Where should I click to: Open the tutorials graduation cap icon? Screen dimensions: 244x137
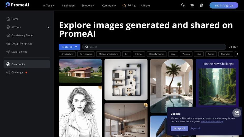pyautogui.click(x=192, y=6)
